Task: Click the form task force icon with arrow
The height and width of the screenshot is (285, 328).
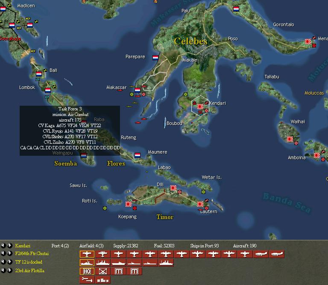Action: [87, 280]
